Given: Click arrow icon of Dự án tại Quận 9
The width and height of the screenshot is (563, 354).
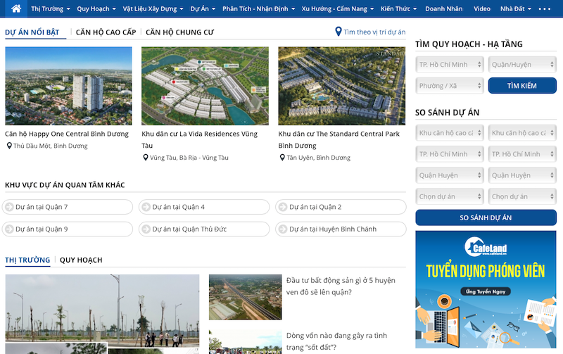Looking at the screenshot, I should tap(9, 229).
